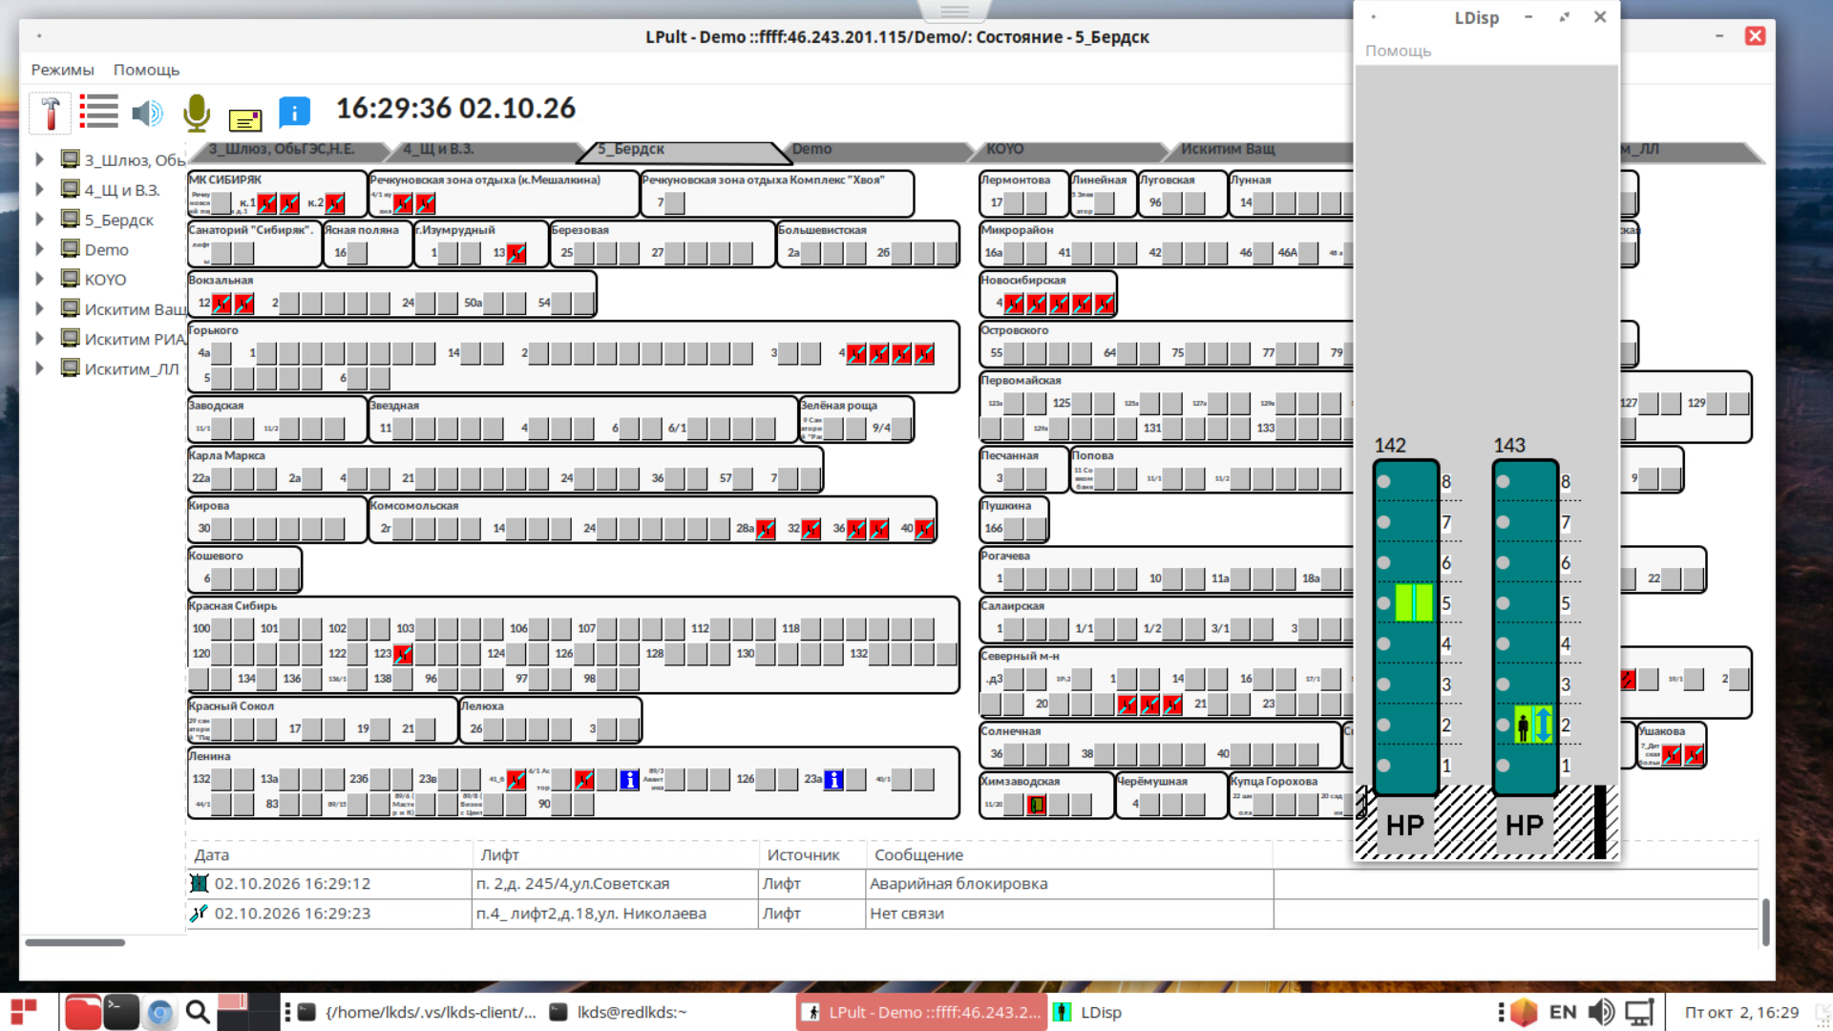Image resolution: width=1833 pixels, height=1031 pixels.
Task: Open the terminal launcher in the taskbar
Action: pos(121,1012)
